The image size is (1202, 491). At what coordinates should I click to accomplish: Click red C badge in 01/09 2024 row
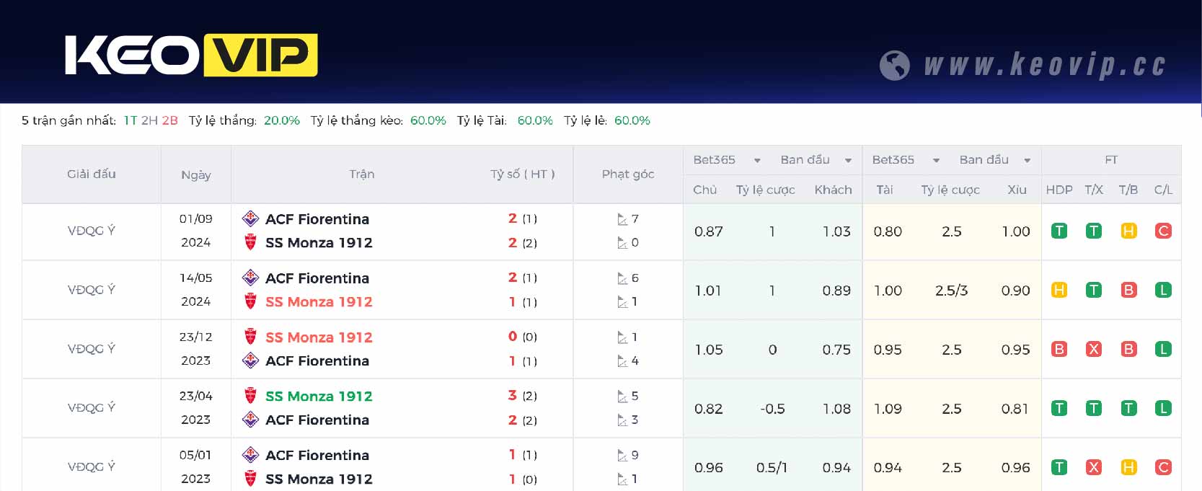[1163, 231]
